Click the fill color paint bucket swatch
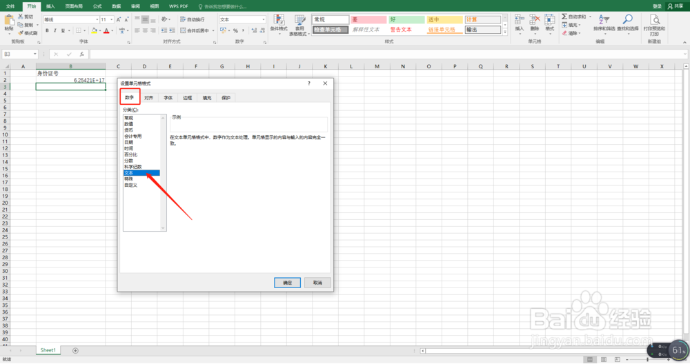This screenshot has height=364, width=690. coord(94,30)
